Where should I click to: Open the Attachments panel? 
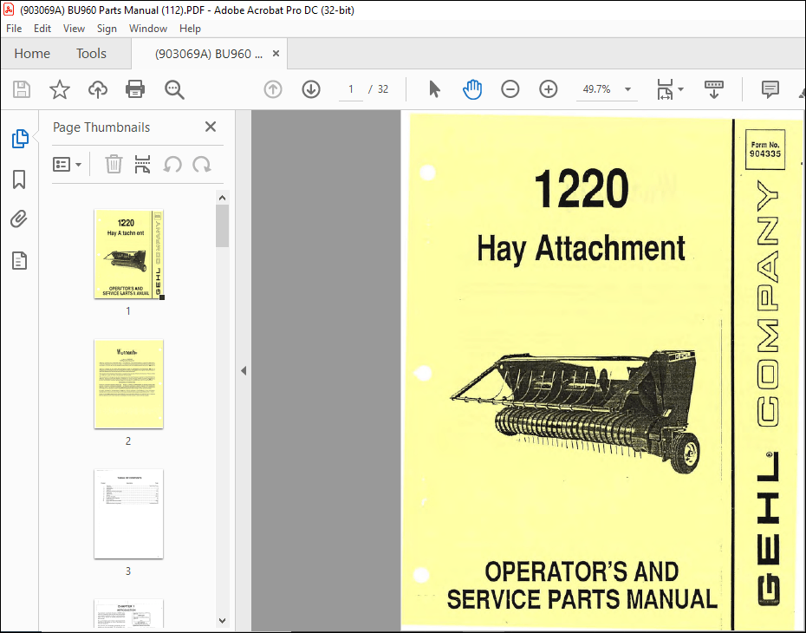point(19,219)
